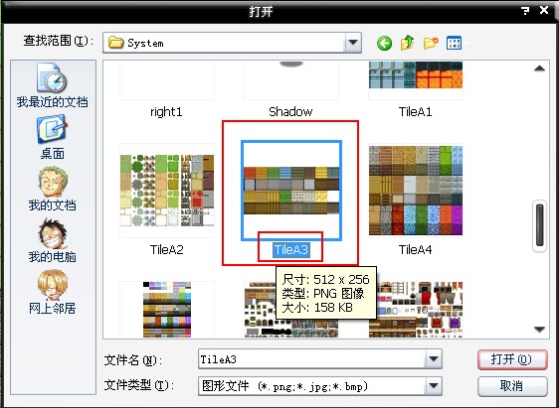Select bottom-row colorful palette tile thumbnail
Viewport: 559px width, 408px height.
pyautogui.click(x=167, y=310)
